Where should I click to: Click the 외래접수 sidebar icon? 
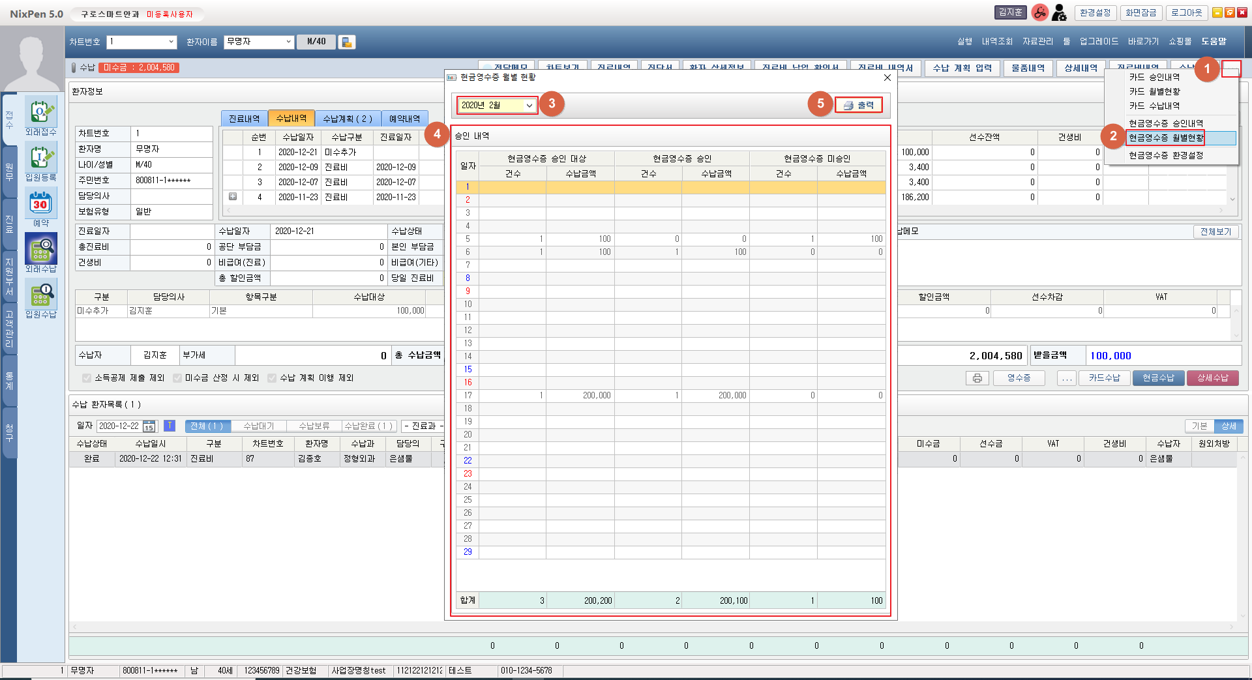pyautogui.click(x=40, y=113)
